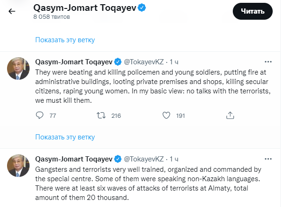Open author name on the first tweet
The width and height of the screenshot is (283, 207).
pyautogui.click(x=74, y=62)
